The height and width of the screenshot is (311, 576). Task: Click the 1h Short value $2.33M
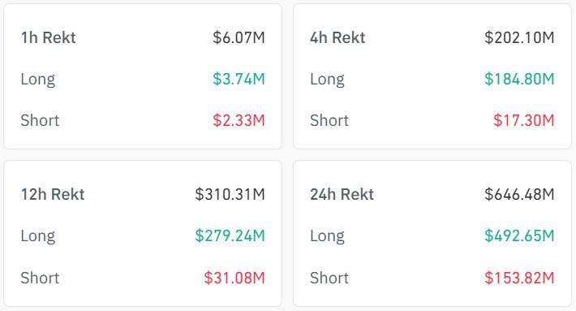[x=239, y=120]
